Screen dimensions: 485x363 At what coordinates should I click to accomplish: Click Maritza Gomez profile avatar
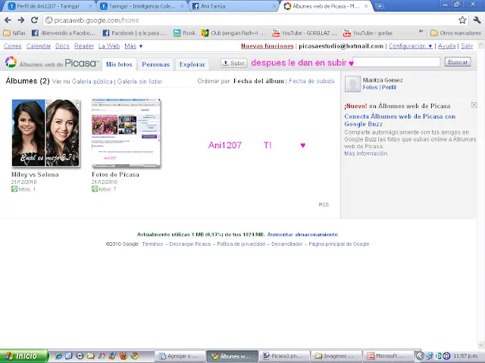click(x=352, y=84)
